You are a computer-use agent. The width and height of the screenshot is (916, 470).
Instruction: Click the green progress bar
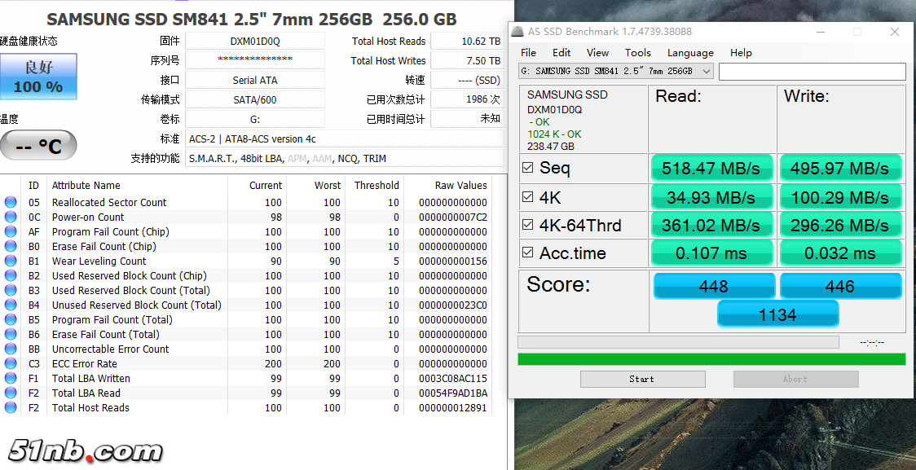[x=711, y=359]
